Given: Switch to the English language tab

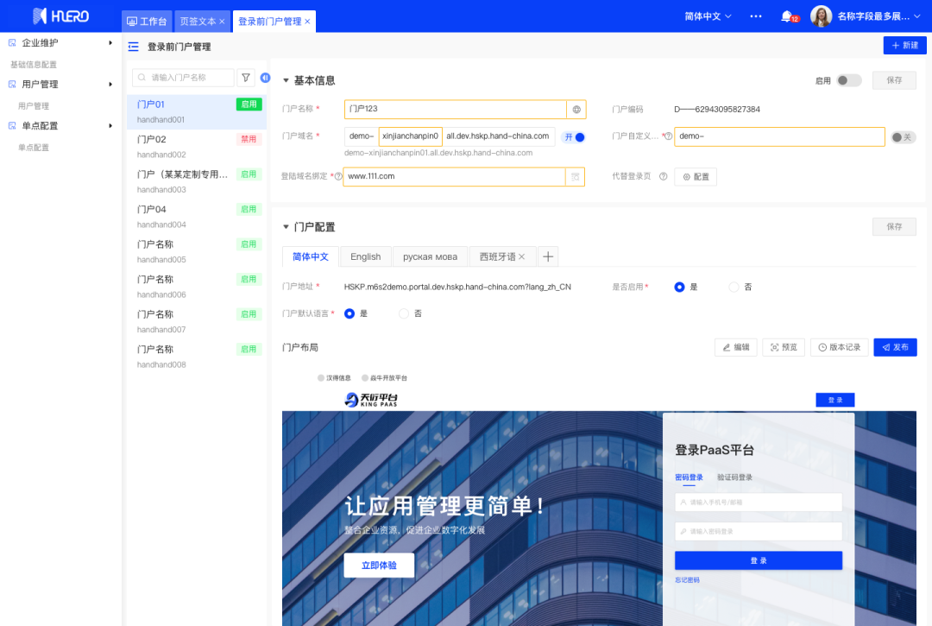Looking at the screenshot, I should (365, 256).
